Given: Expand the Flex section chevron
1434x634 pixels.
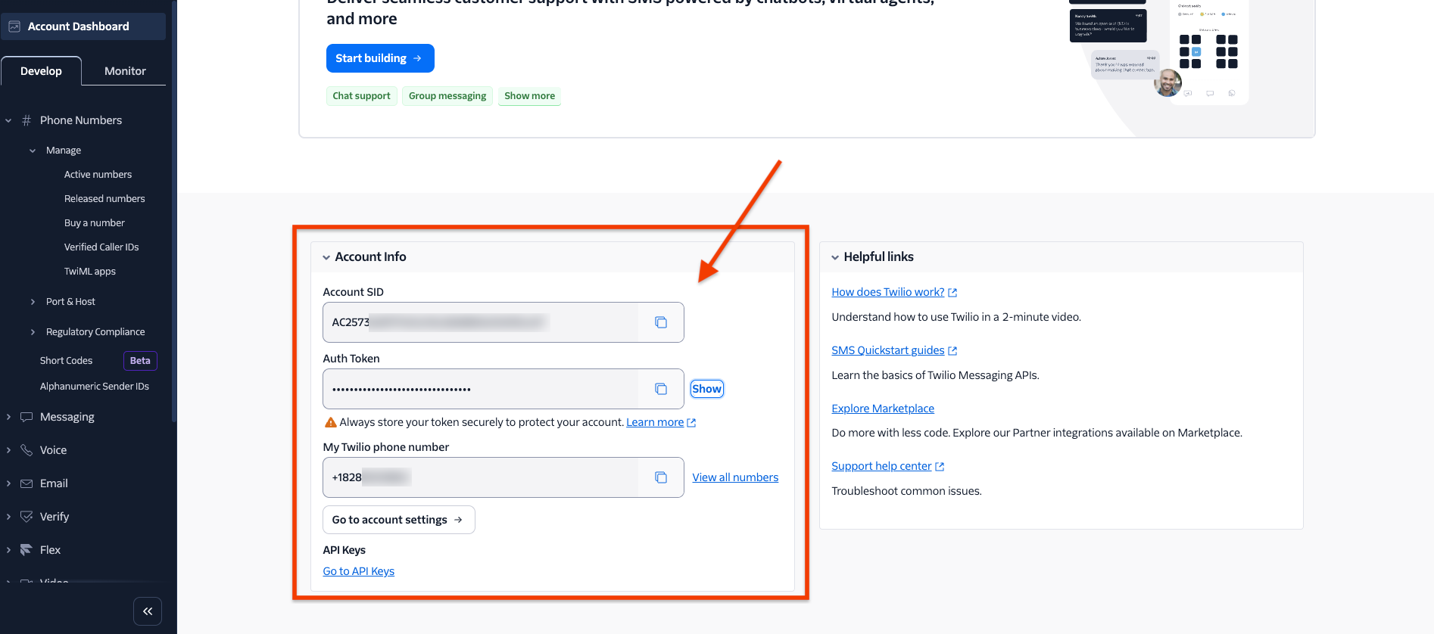Looking at the screenshot, I should [8, 550].
